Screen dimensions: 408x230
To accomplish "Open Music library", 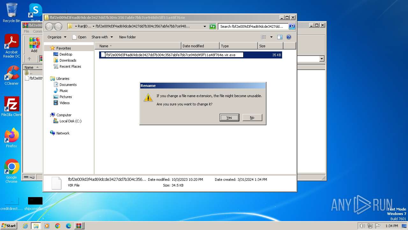I will click(64, 91).
